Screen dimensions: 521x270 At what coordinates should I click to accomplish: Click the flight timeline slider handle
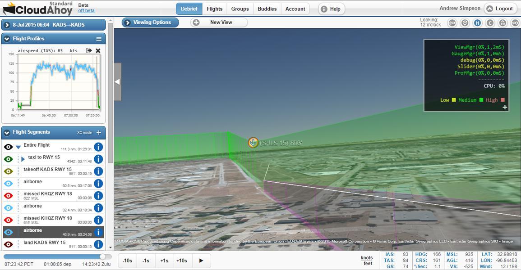tap(103, 257)
